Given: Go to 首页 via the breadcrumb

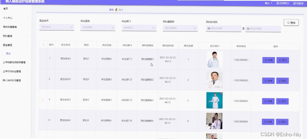Looking at the screenshot, I should point(111,10).
